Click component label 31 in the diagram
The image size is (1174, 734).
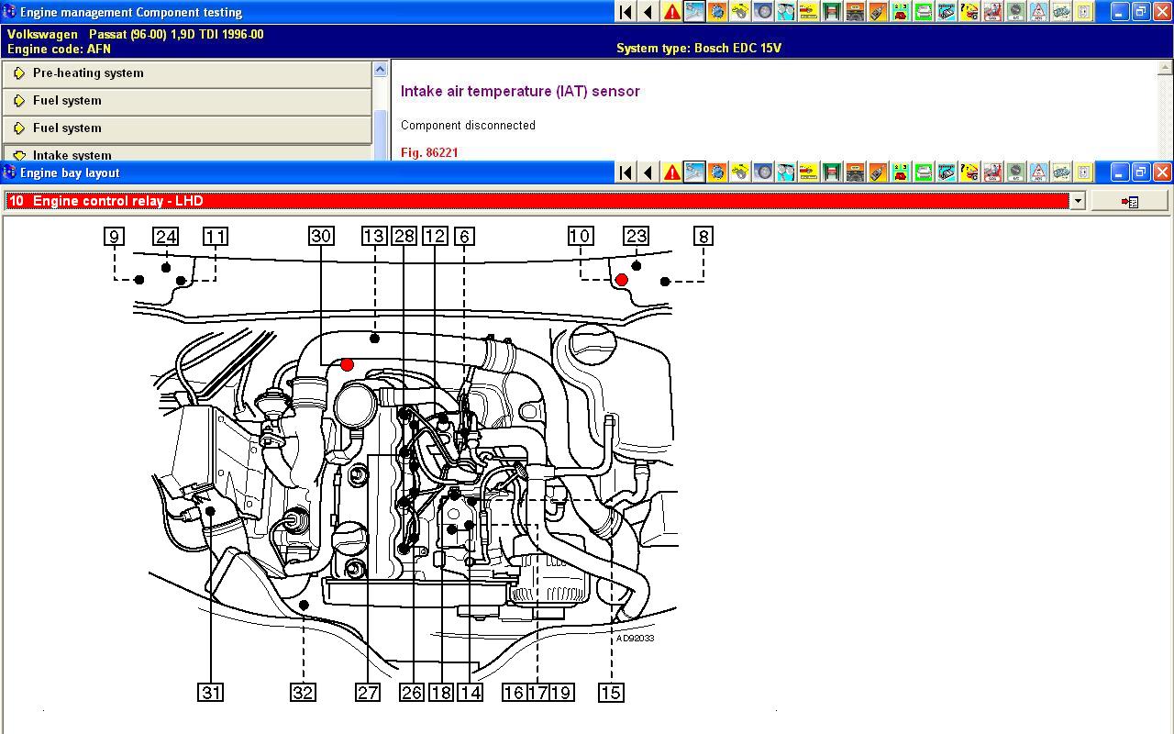pyautogui.click(x=211, y=693)
